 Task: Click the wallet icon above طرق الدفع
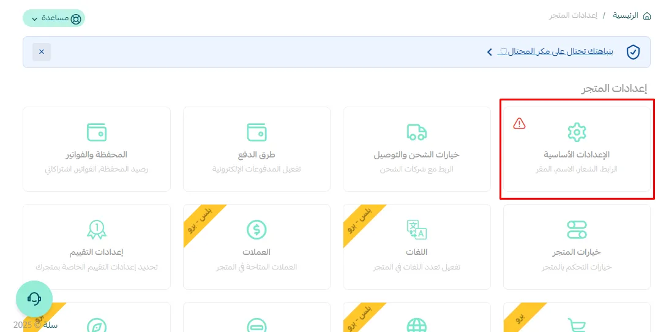(x=256, y=132)
